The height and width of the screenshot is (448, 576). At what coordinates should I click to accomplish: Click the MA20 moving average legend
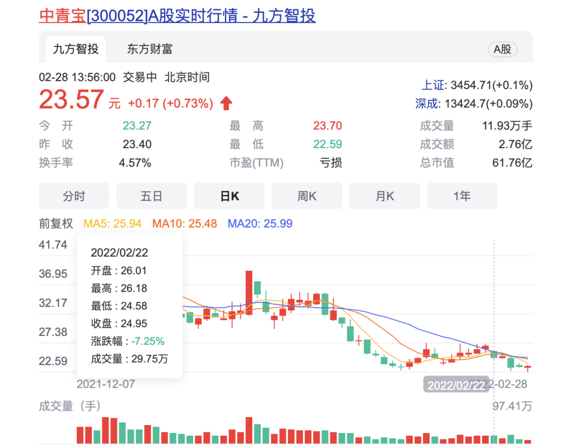tap(260, 223)
